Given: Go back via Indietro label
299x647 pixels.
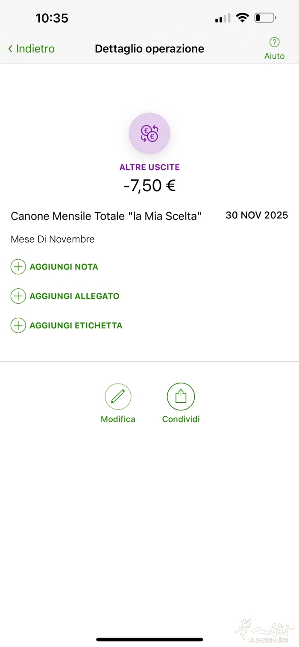Looking at the screenshot, I should [35, 49].
